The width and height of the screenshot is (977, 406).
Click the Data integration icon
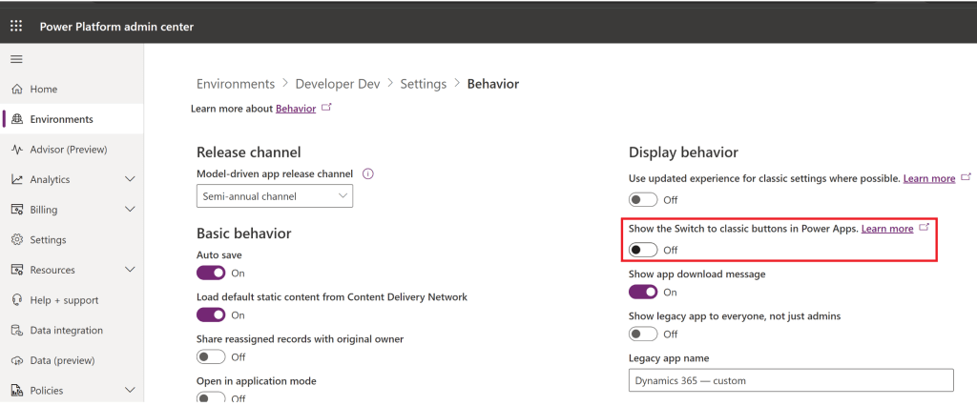point(17,331)
